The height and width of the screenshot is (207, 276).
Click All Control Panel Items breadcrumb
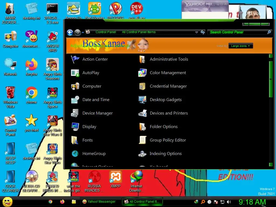coord(139,32)
